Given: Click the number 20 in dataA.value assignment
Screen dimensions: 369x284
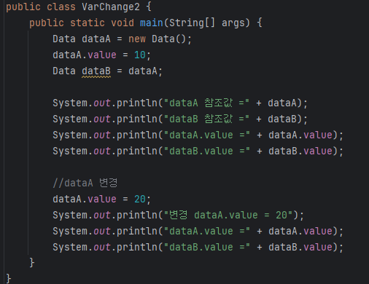Looking at the screenshot, I should coord(140,199).
